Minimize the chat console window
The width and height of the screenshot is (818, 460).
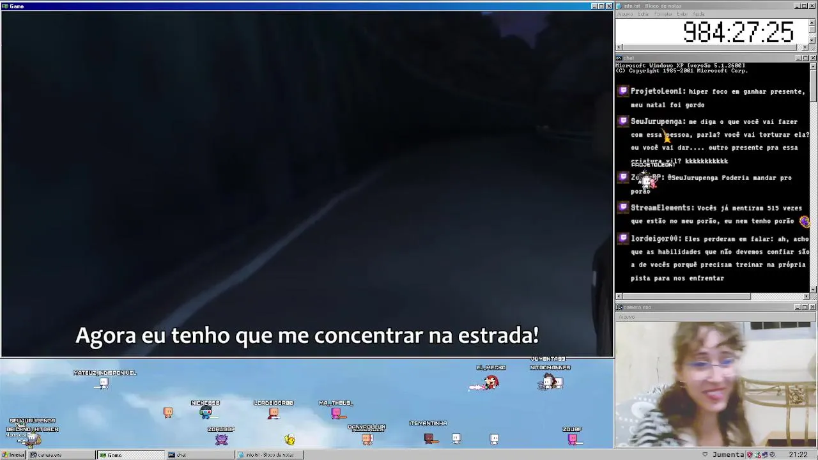coord(798,58)
